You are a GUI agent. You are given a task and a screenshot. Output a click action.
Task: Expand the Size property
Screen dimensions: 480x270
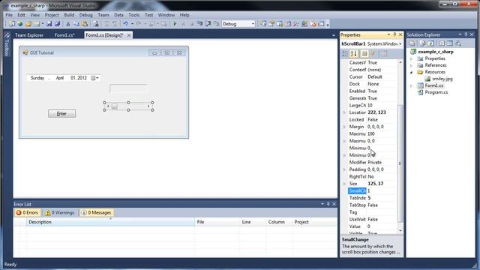[x=344, y=184]
